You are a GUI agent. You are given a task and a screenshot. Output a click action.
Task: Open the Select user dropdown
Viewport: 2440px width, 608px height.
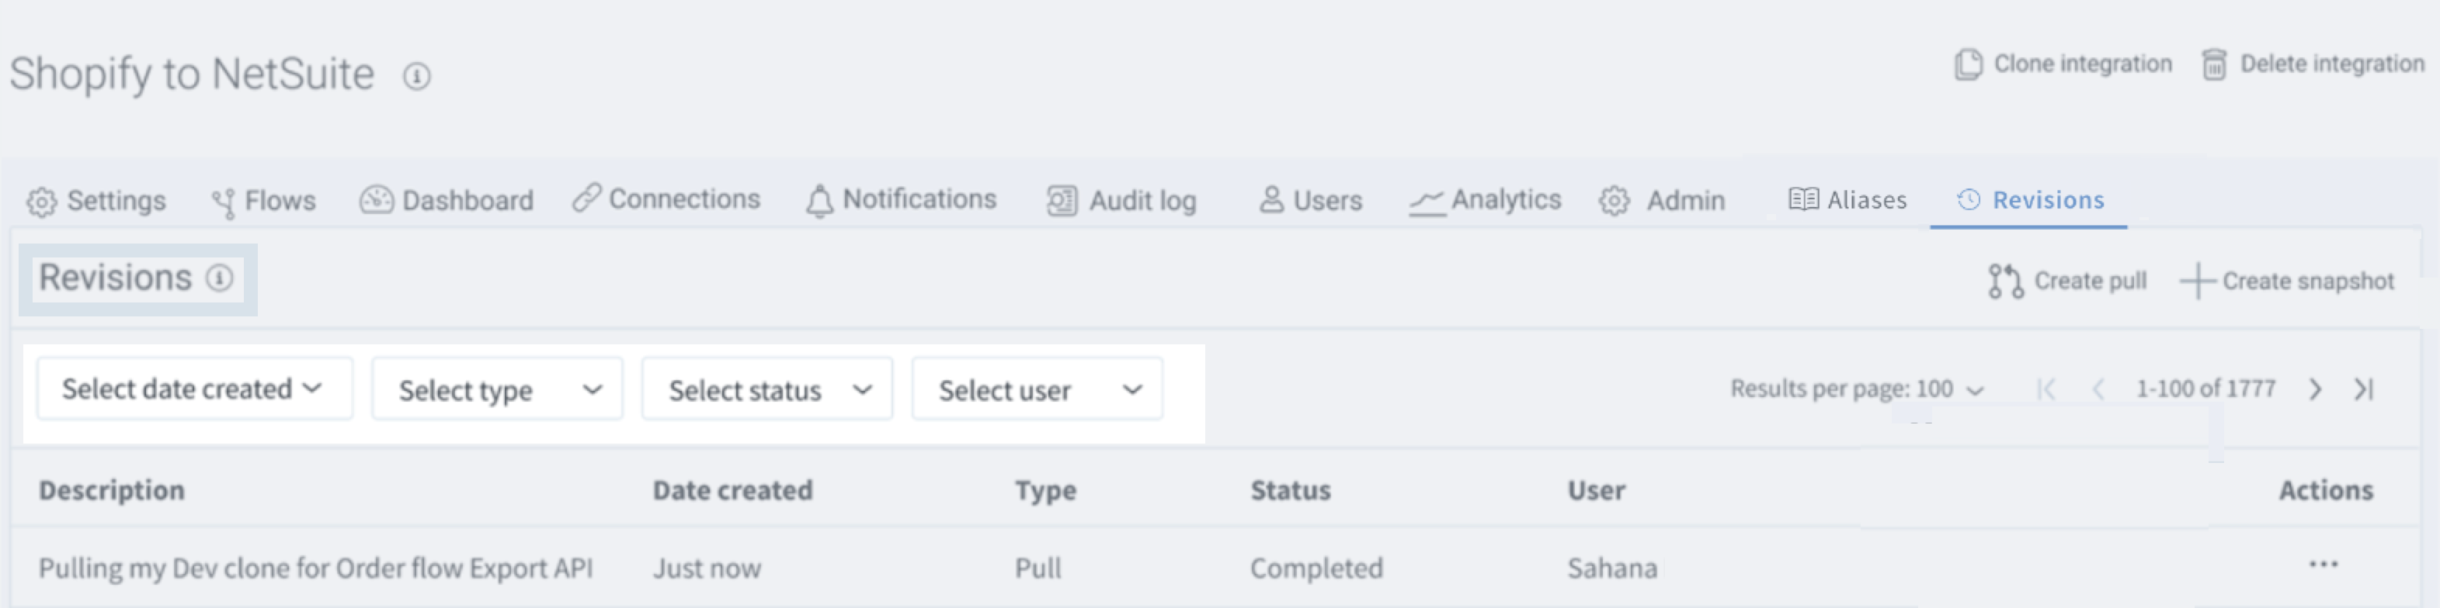(1038, 389)
